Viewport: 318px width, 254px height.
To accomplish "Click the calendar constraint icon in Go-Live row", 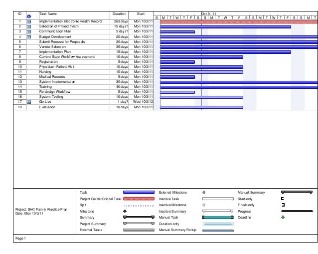I will (x=29, y=102).
